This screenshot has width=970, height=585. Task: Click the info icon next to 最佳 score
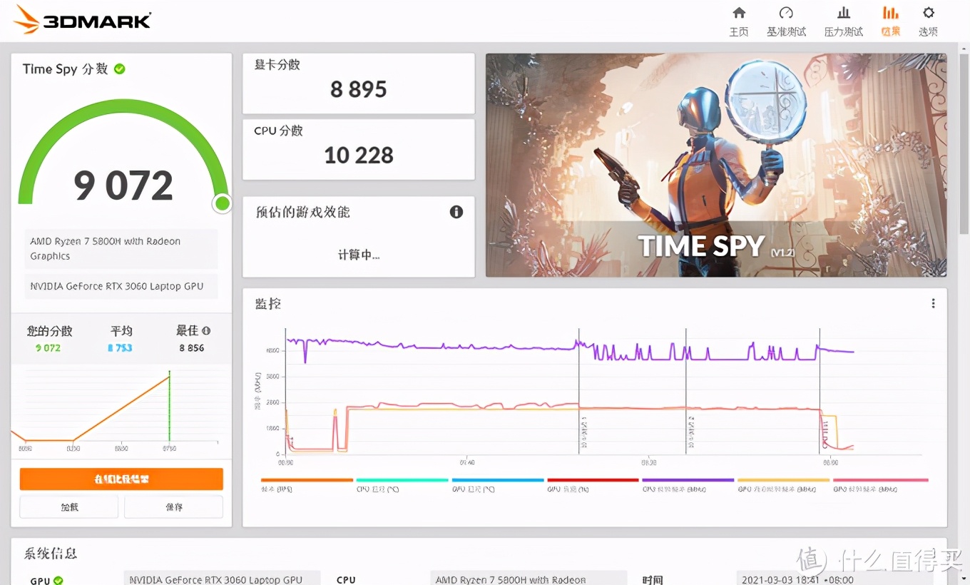[x=207, y=330]
